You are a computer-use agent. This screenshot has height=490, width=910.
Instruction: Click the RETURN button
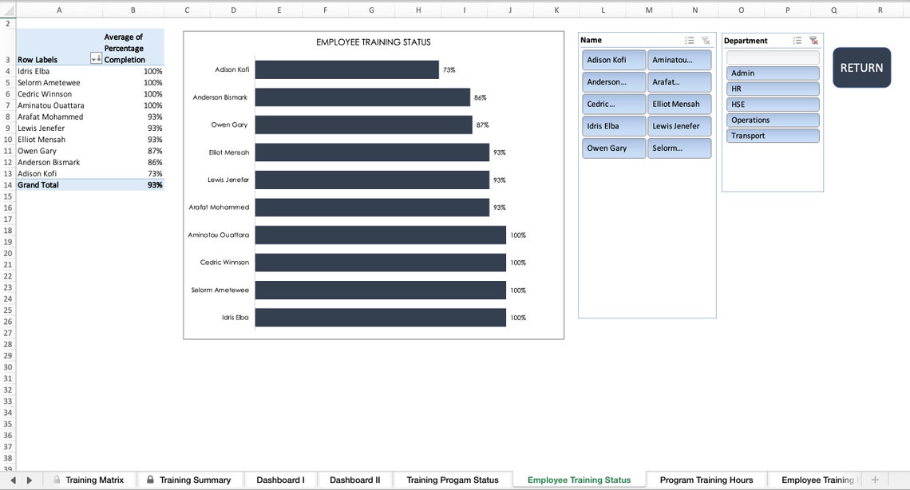[861, 68]
